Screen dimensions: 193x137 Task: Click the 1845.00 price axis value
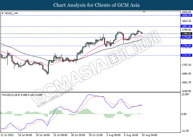click(186, 12)
